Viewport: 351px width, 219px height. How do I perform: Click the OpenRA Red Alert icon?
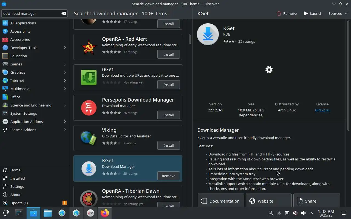(89, 47)
